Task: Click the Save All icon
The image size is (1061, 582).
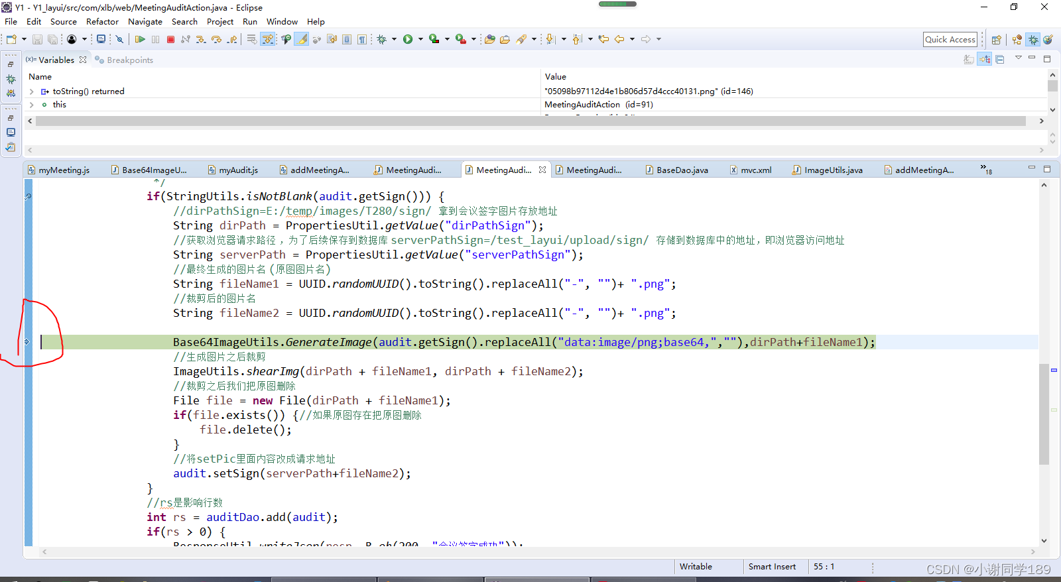Action: click(x=52, y=39)
